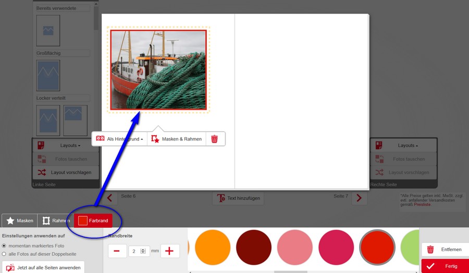
Task: Select radio option alle Fotos dieser Doppelseite
Action: click(4, 254)
